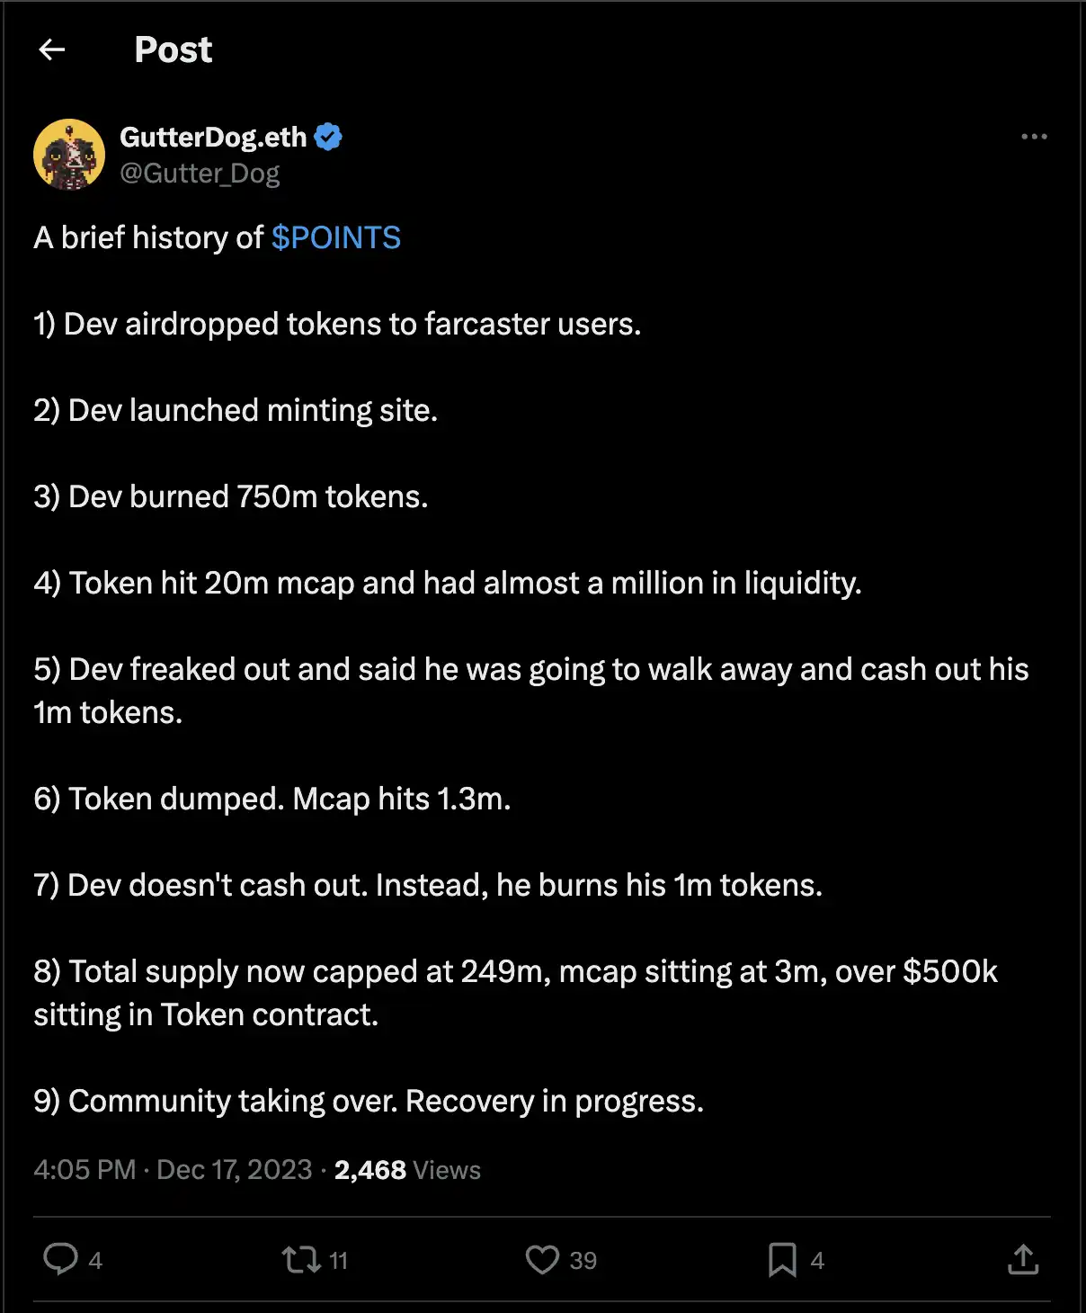The image size is (1086, 1313).
Task: Click the like count 39
Action: 583,1261
